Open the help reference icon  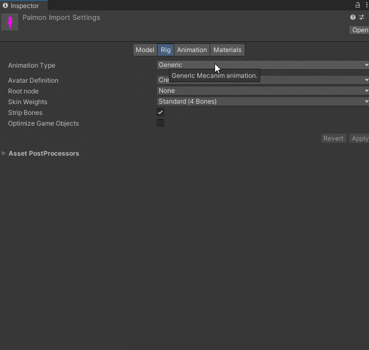(352, 17)
